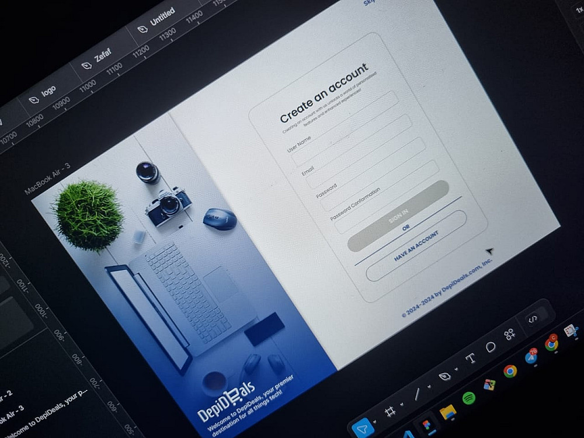
Task: Open the colorful app icon beside Spotify
Action: coord(489,385)
